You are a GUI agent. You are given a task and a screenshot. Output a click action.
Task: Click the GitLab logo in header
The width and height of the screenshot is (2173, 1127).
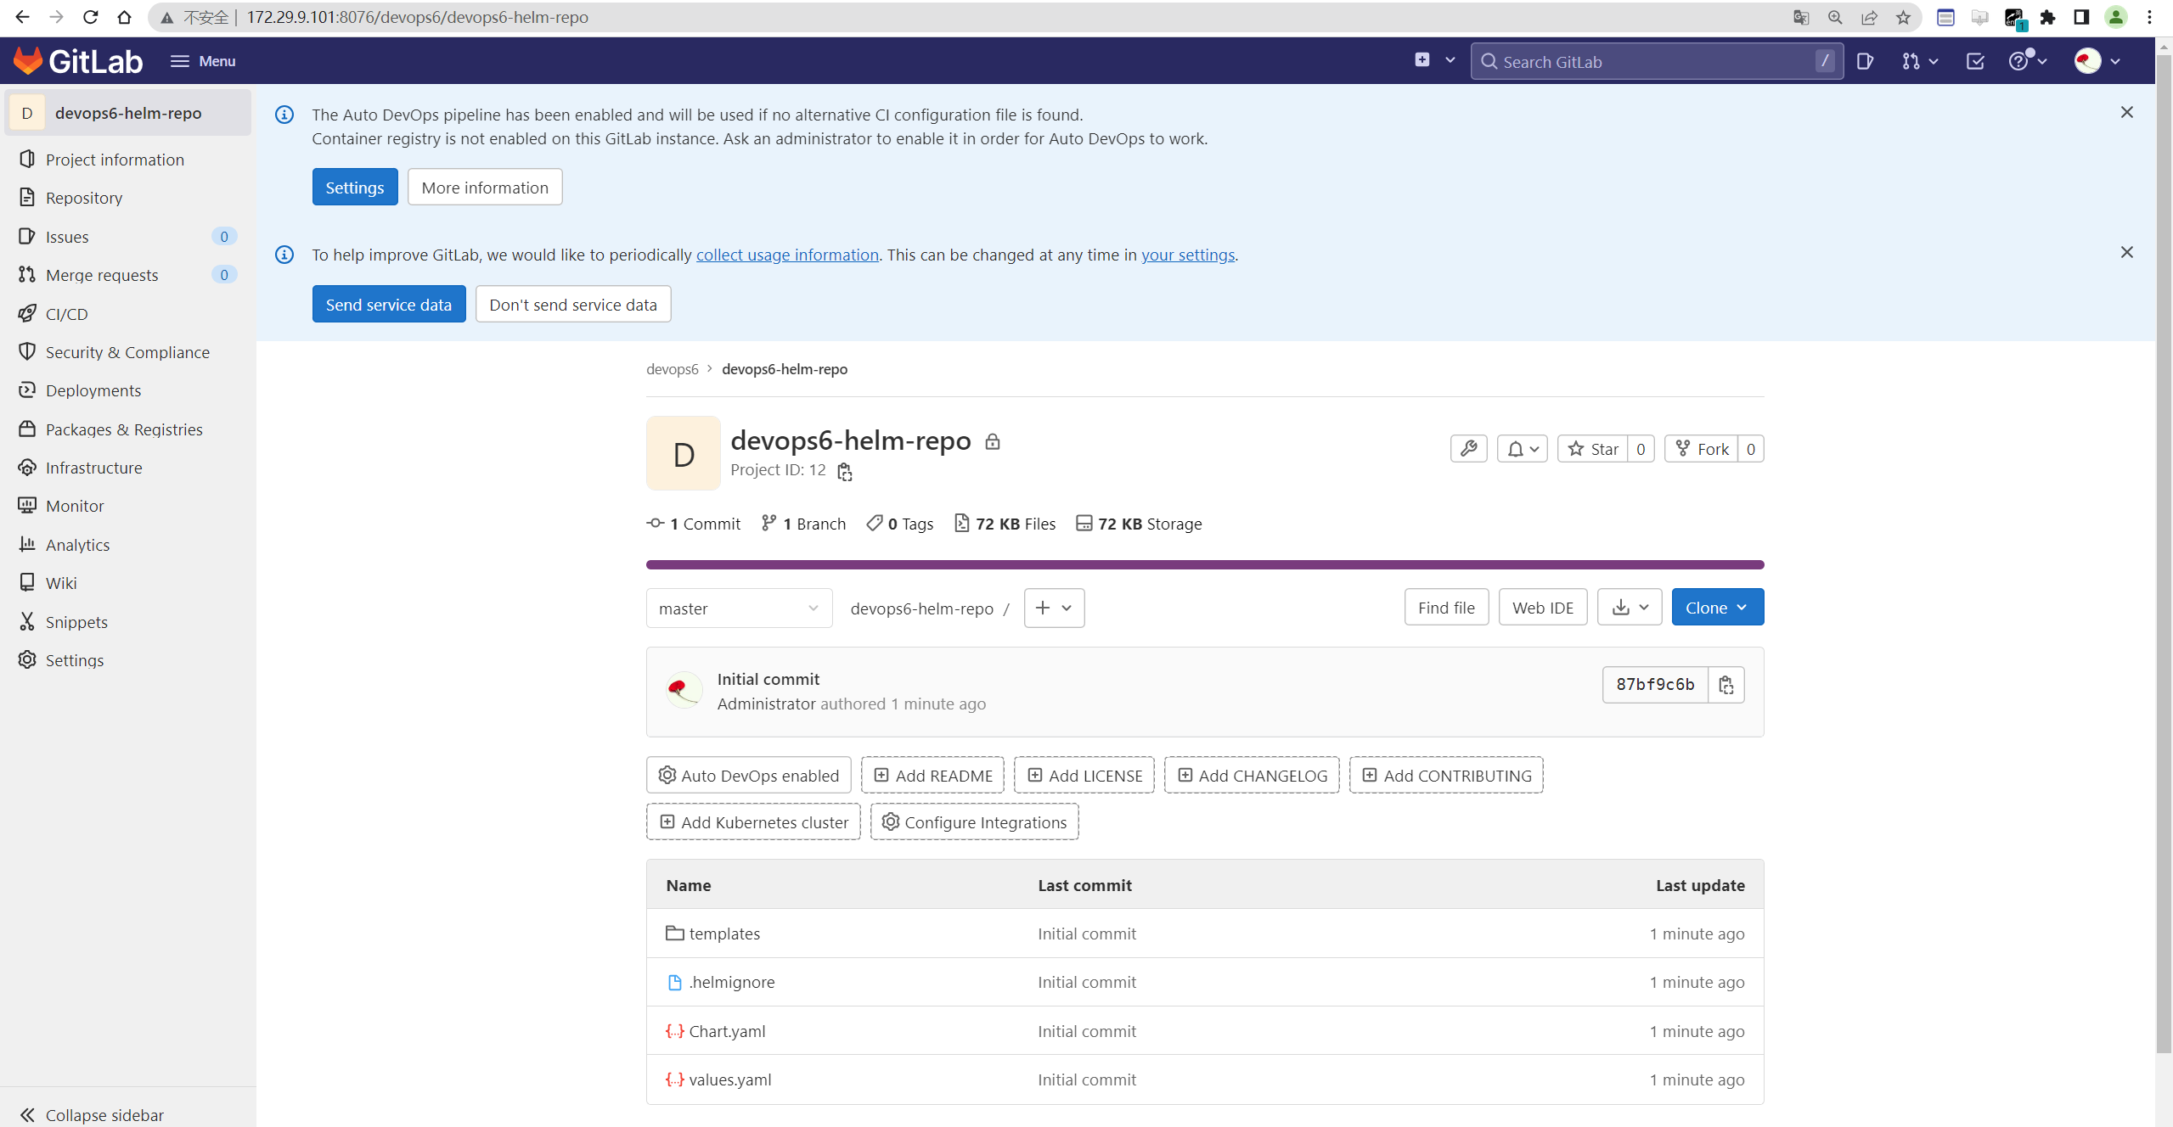(x=77, y=61)
